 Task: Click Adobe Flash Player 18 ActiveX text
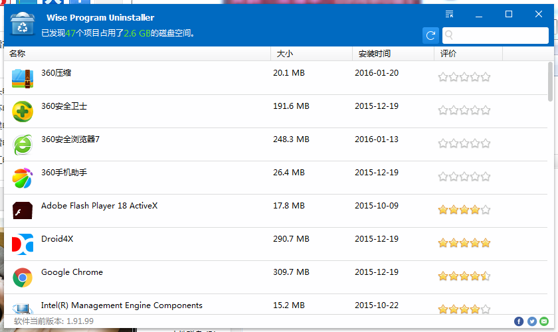[99, 206]
